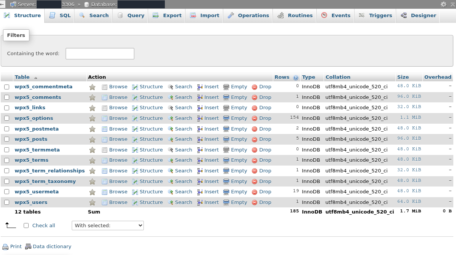Click the Structure icon for wpx5_links
The width and height of the screenshot is (456, 255).
coord(135,108)
